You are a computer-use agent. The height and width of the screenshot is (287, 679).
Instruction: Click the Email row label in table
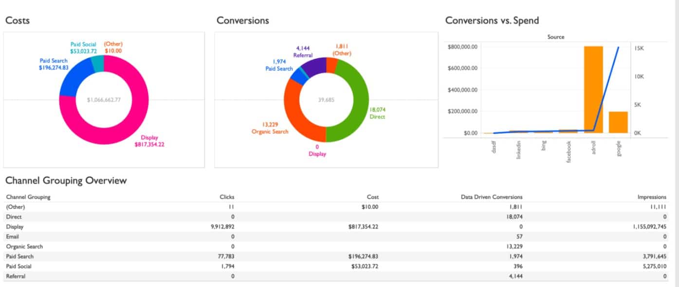click(13, 236)
